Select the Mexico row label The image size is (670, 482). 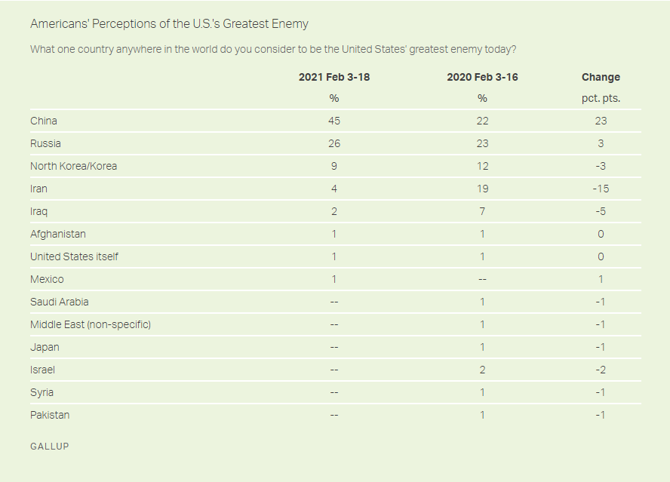[47, 279]
